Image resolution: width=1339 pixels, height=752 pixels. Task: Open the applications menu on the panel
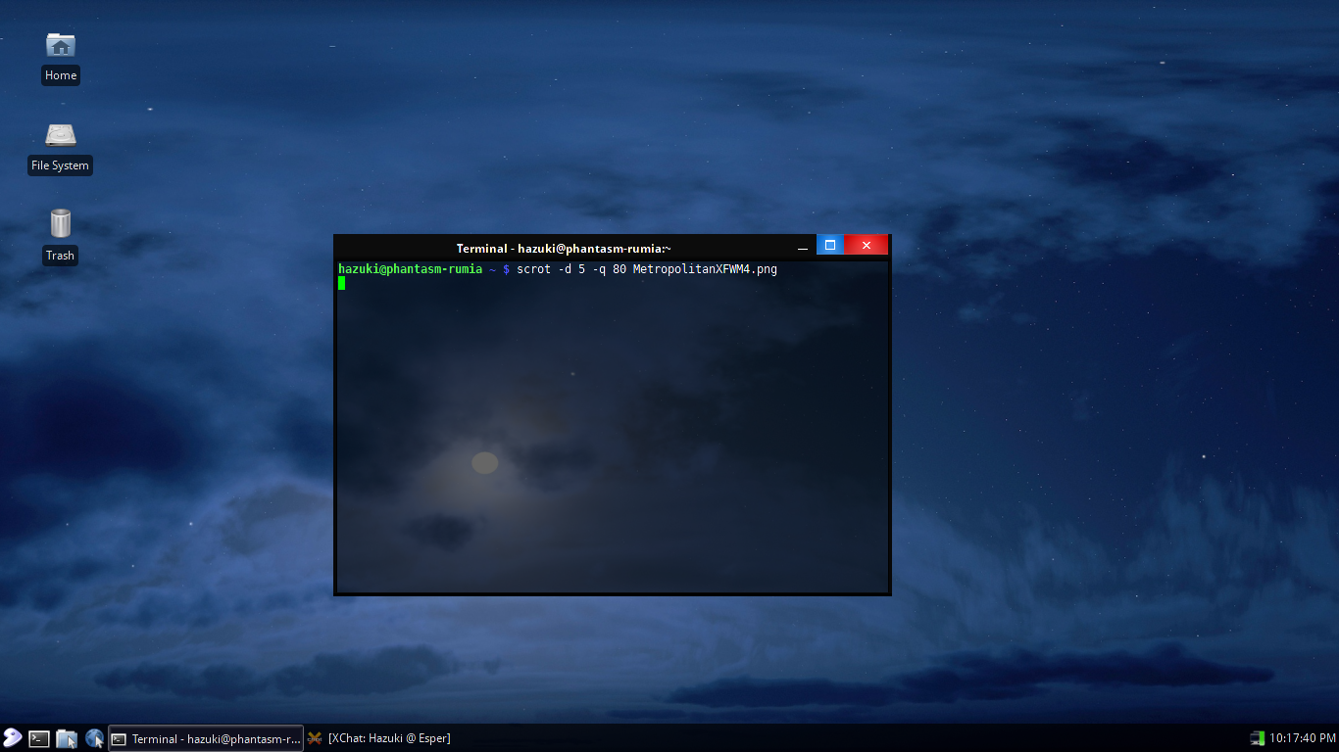tap(12, 738)
